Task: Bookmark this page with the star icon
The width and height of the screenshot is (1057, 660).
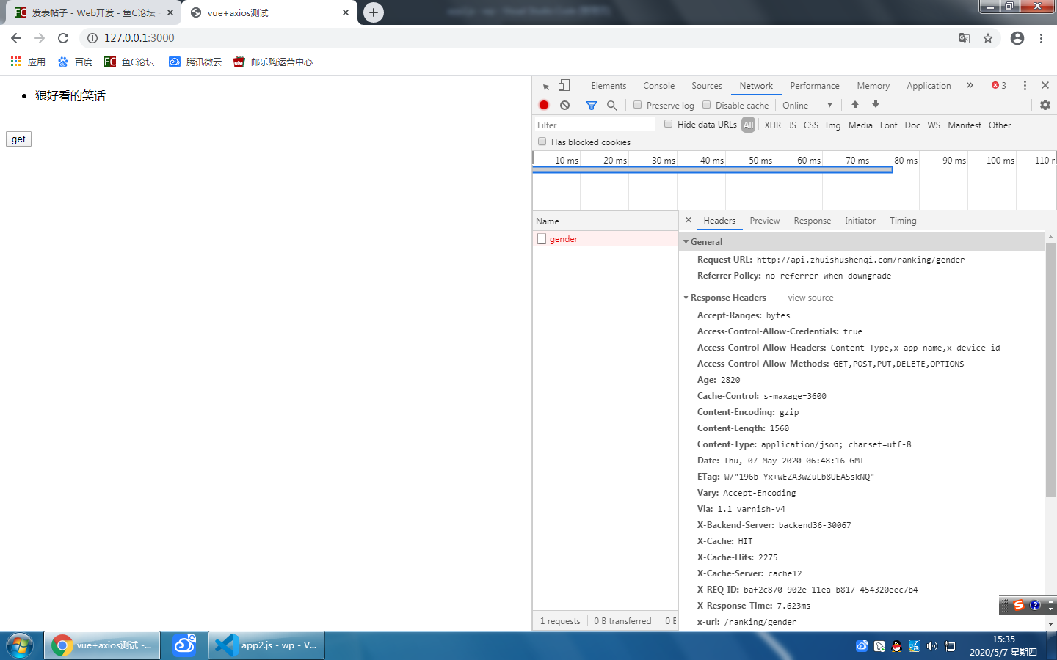Action: click(988, 38)
